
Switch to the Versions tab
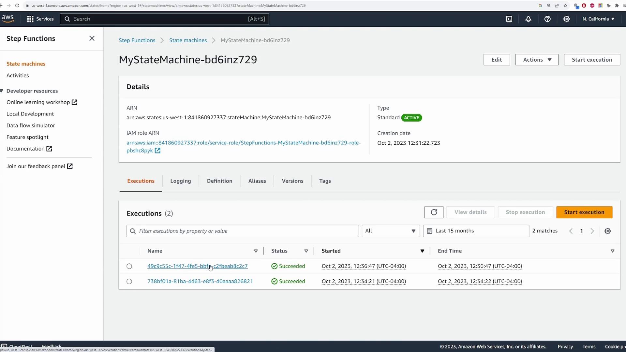tap(292, 181)
